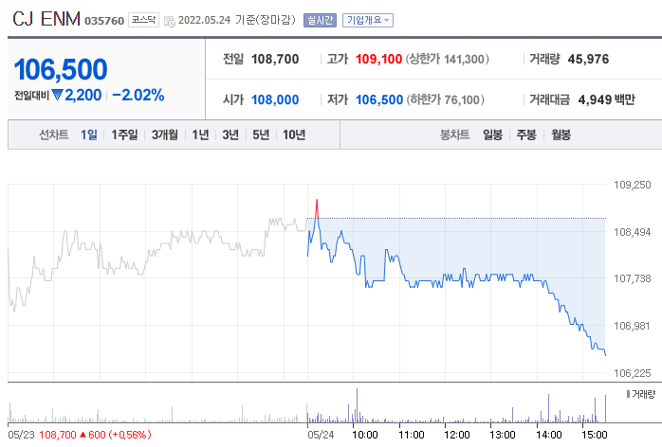Click the 05/23 108,700 ▲600 summary

click(x=80, y=435)
